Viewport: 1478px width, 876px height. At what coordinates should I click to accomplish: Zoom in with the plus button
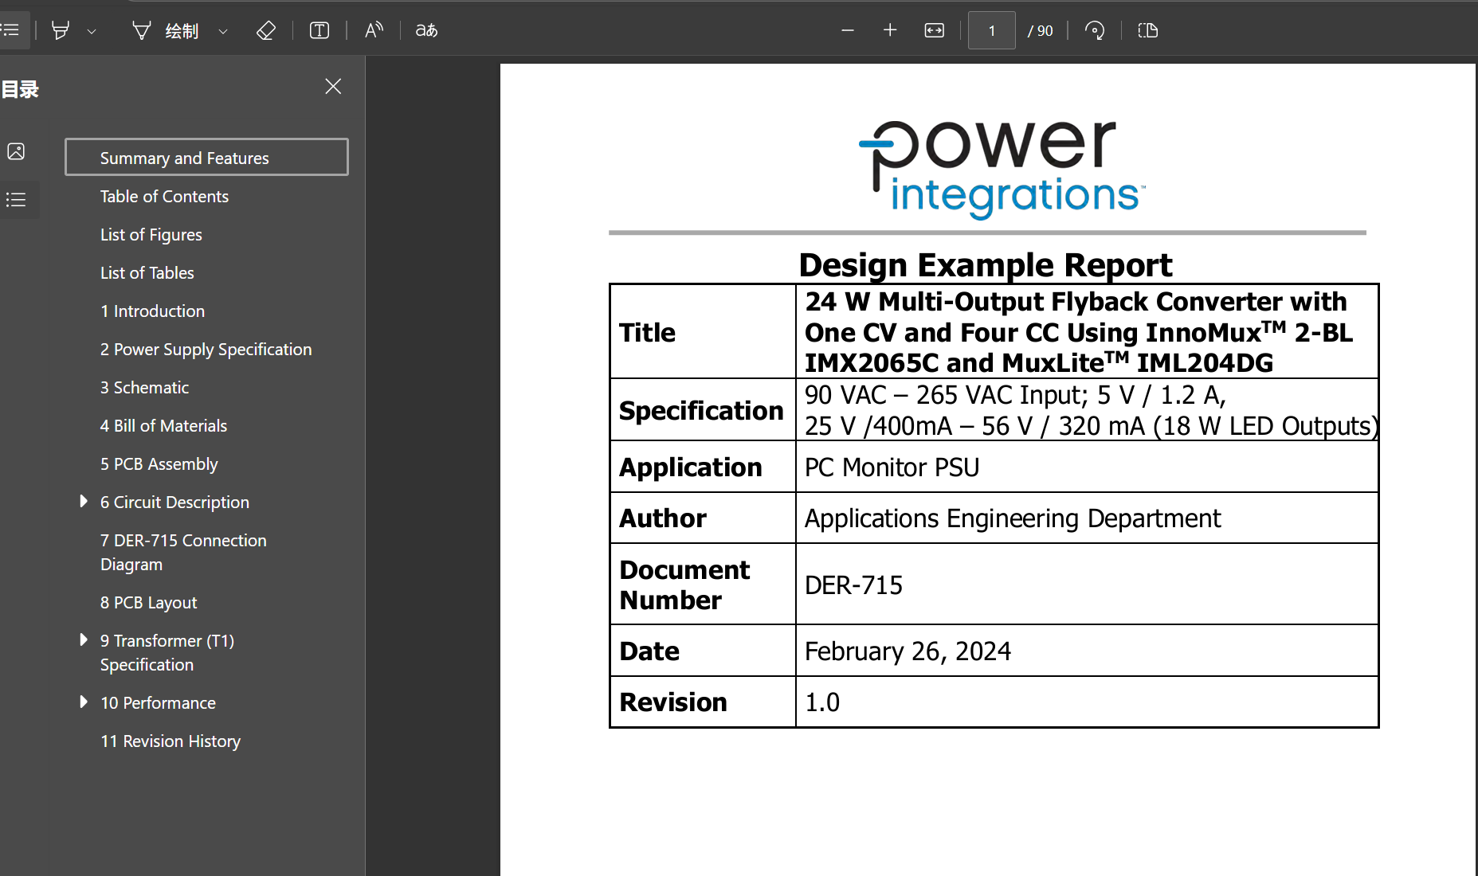(x=890, y=30)
